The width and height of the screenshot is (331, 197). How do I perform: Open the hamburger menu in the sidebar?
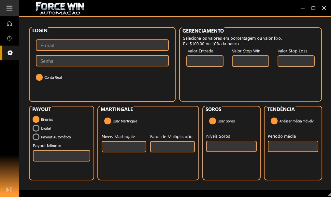9,8
